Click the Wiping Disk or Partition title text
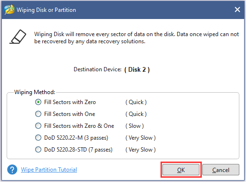246x182 pixels. pyautogui.click(x=46, y=10)
